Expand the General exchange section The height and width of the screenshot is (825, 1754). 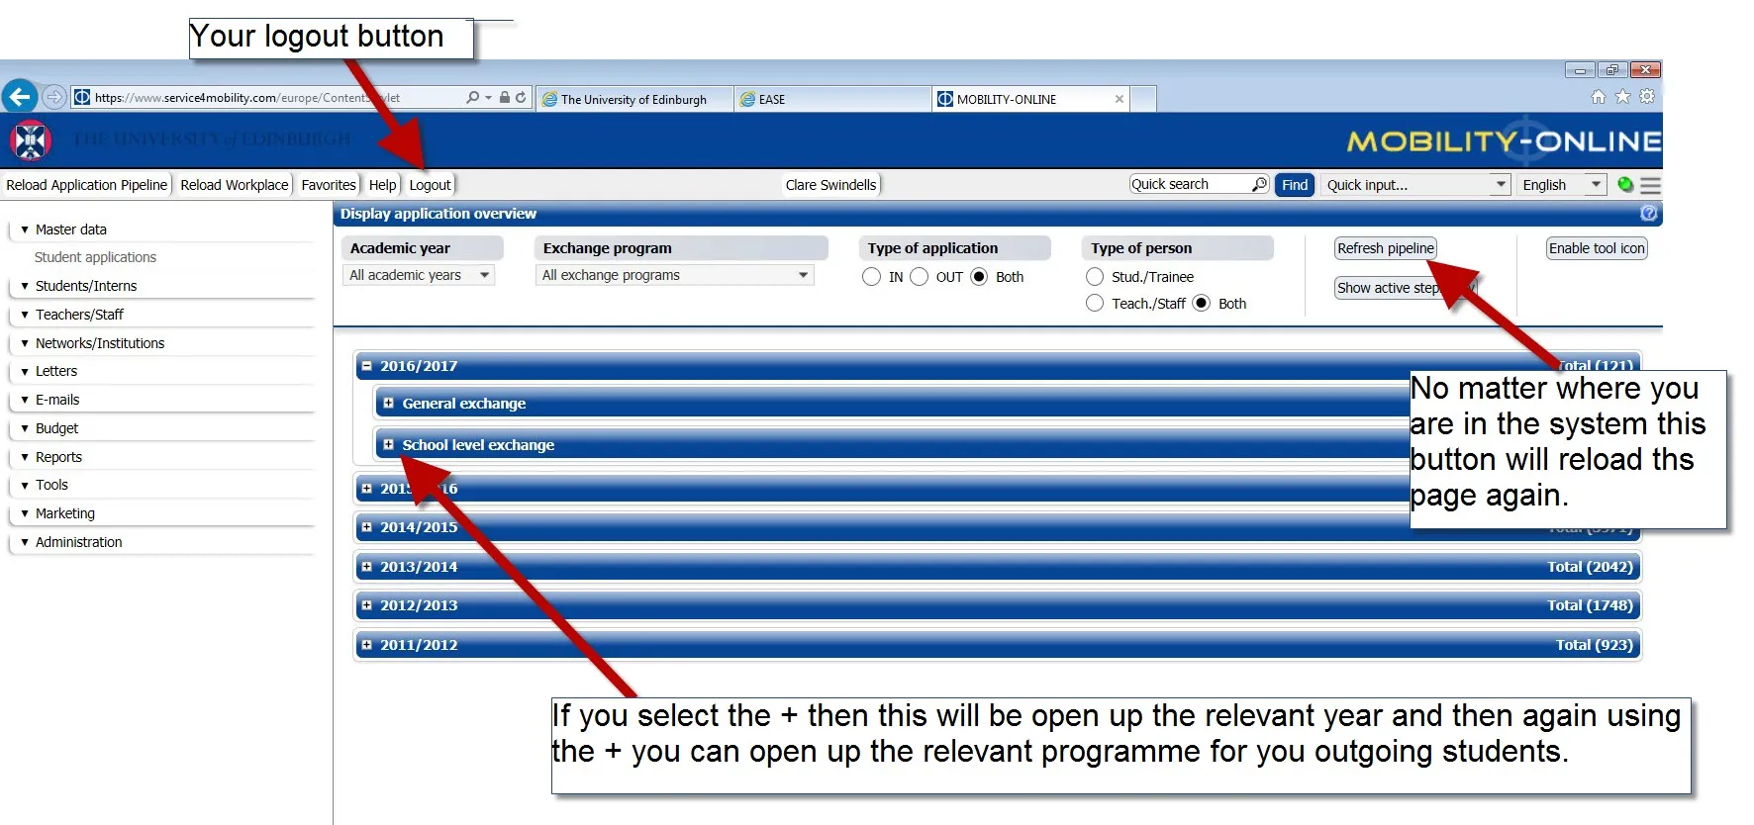[389, 404]
